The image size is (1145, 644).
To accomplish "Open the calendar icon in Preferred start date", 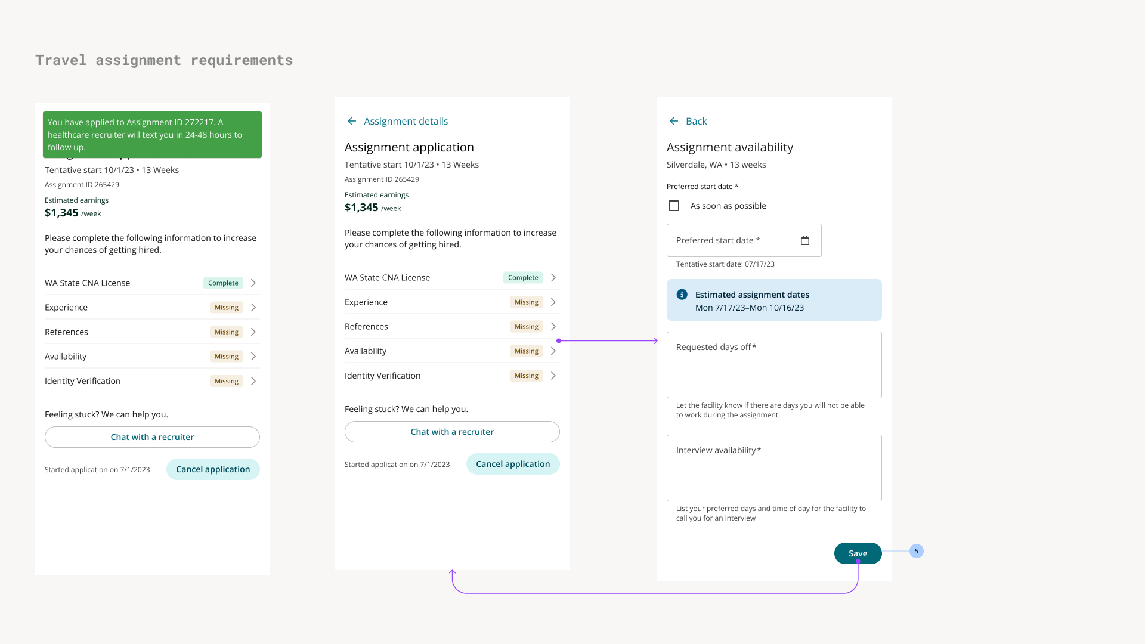I will (x=804, y=240).
